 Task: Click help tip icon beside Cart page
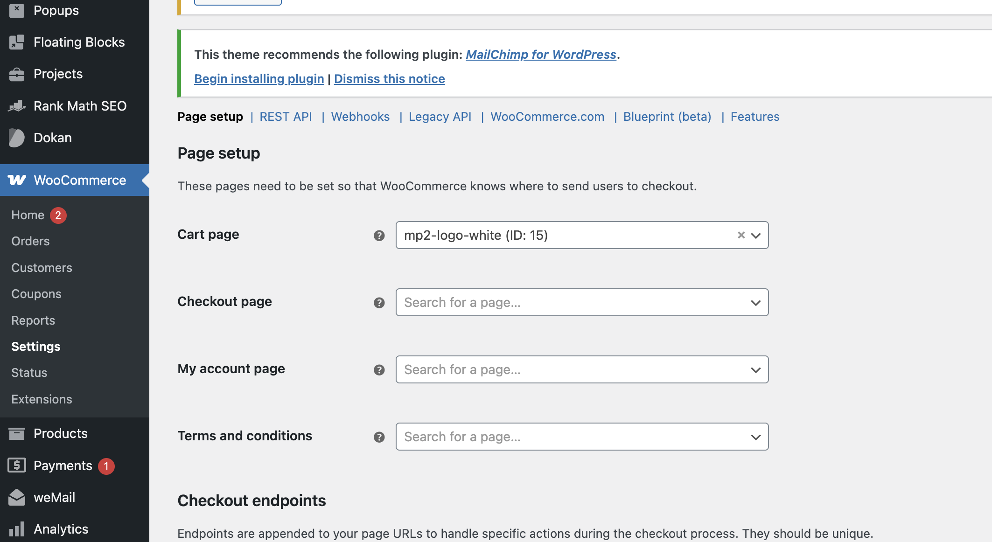pos(379,236)
